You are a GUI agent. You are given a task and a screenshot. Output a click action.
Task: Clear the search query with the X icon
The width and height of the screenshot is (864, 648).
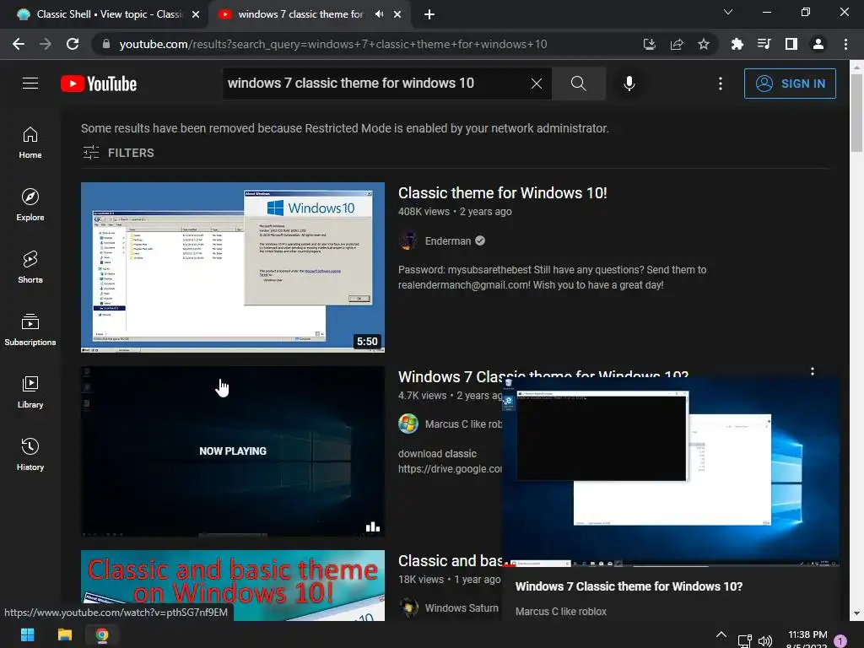tap(536, 84)
